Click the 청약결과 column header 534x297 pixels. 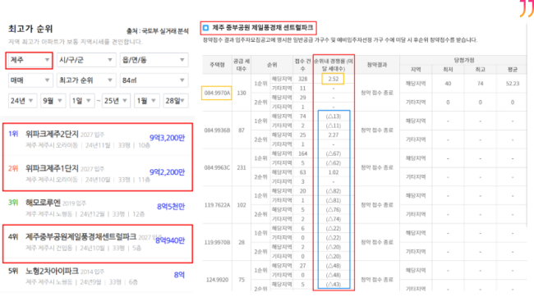(377, 65)
